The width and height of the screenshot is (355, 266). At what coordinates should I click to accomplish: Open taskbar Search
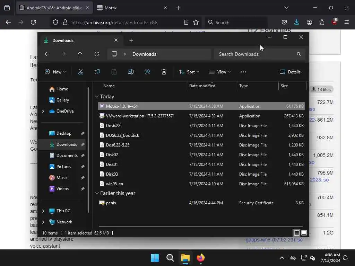coord(170,258)
